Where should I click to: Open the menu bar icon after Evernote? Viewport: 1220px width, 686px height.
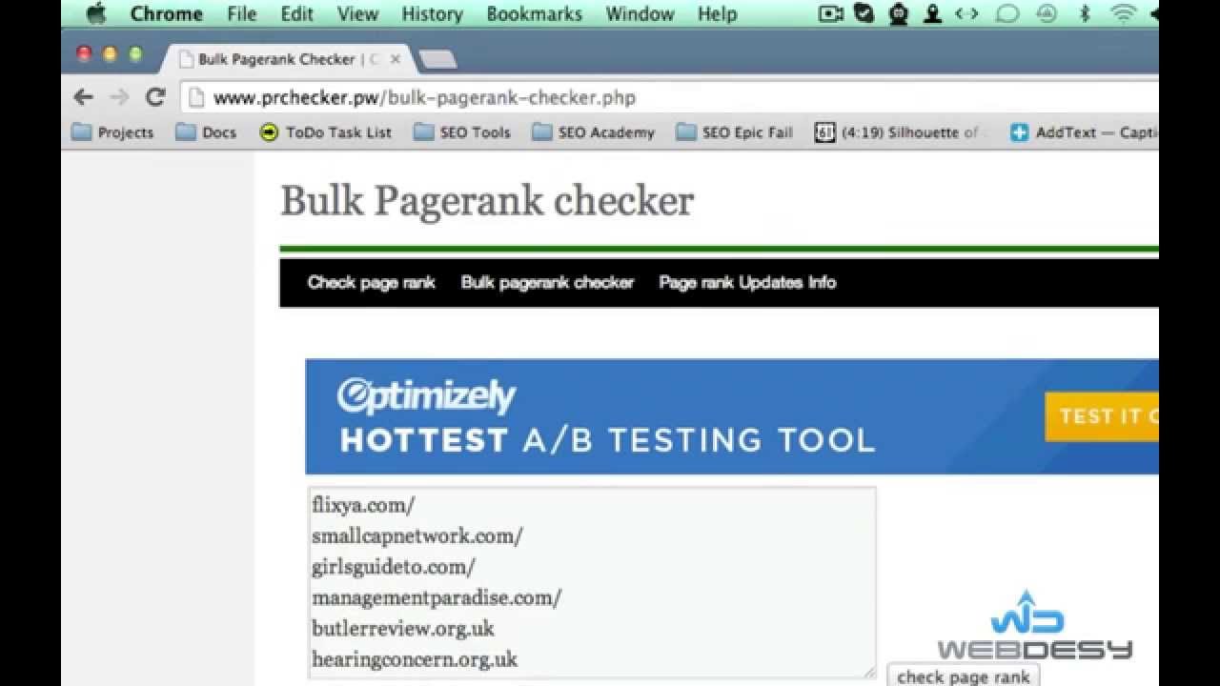point(899,14)
